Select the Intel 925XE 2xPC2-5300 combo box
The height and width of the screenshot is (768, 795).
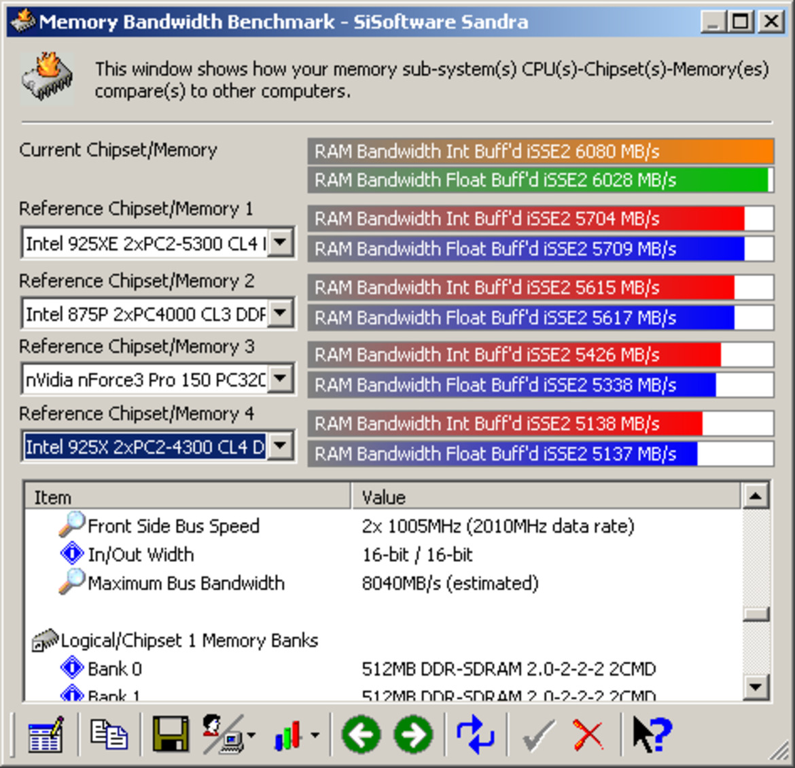(x=158, y=243)
